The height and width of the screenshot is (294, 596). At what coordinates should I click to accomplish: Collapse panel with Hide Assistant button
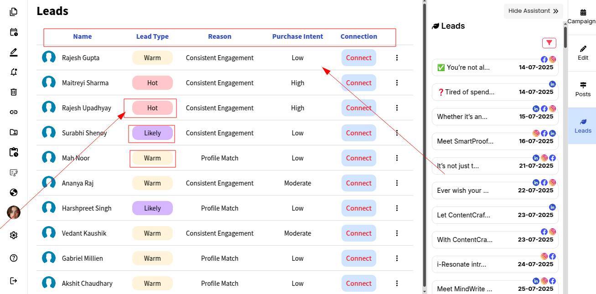tap(533, 11)
